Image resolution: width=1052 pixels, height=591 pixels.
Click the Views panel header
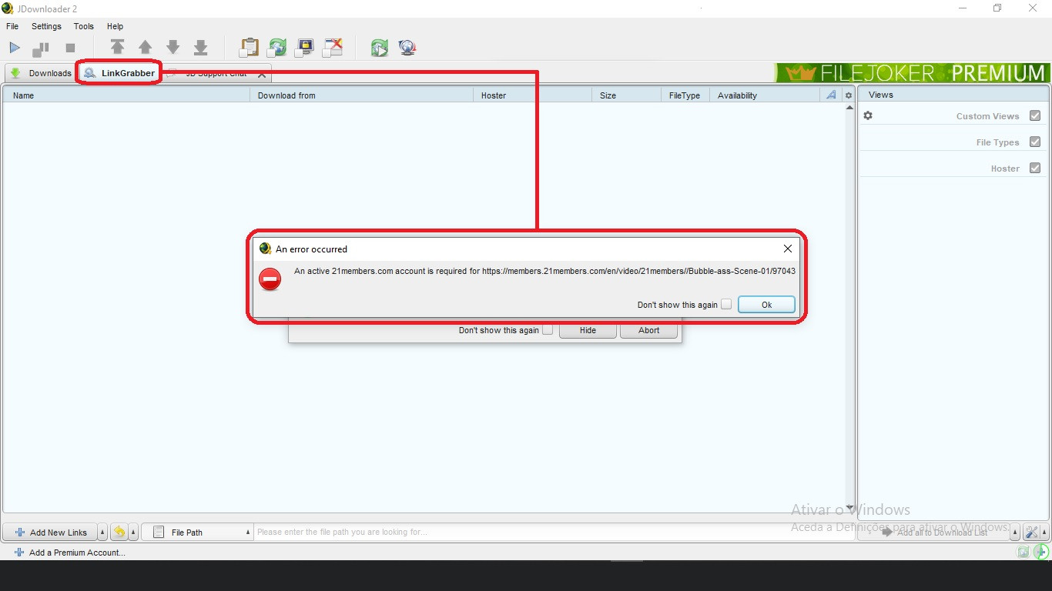[x=954, y=95]
